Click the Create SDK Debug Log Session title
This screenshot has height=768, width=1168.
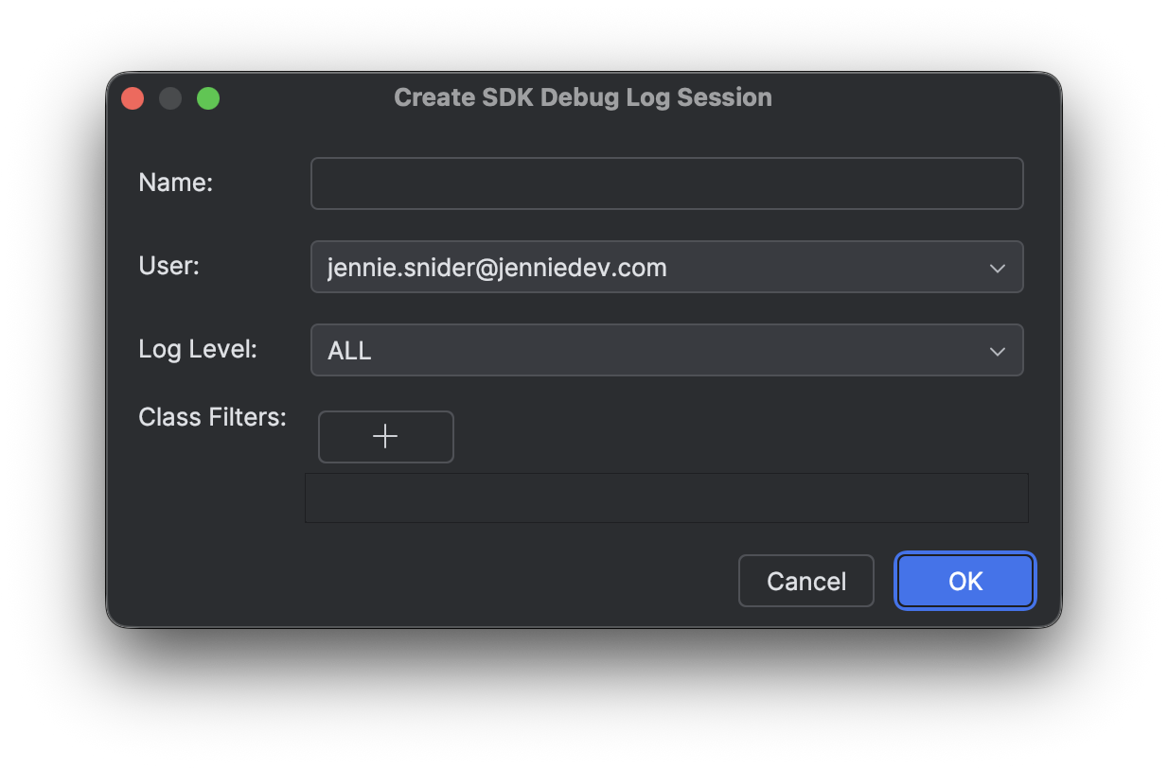583,97
